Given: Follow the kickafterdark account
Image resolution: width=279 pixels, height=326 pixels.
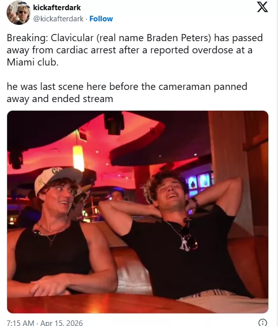Looking at the screenshot, I should pos(101,19).
